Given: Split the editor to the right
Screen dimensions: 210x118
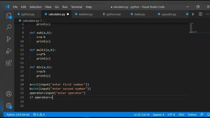Looking at the screenshot, I should pos(200,14).
